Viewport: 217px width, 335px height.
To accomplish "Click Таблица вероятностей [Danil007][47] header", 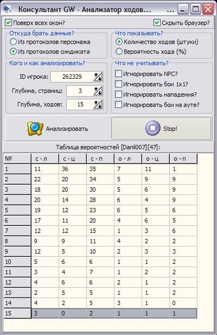I will click(x=108, y=147).
